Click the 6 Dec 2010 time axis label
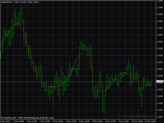 (5, 121)
